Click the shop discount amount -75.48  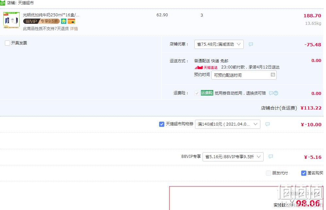pyautogui.click(x=313, y=45)
